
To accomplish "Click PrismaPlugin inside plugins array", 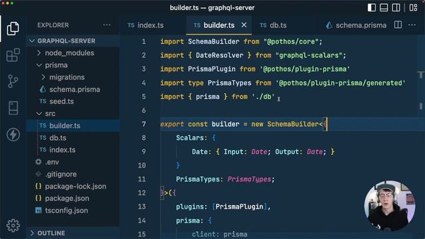I will click(x=239, y=206).
